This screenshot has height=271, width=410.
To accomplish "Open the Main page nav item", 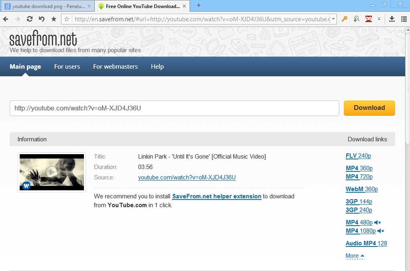I will click(25, 67).
